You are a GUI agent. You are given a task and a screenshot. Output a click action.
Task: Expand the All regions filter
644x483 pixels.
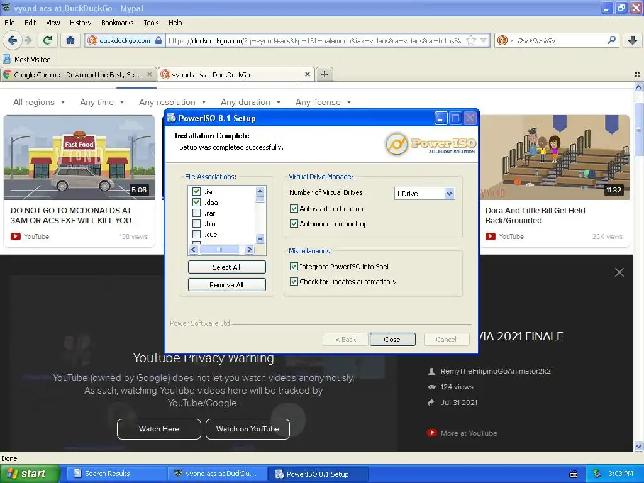[x=39, y=103]
